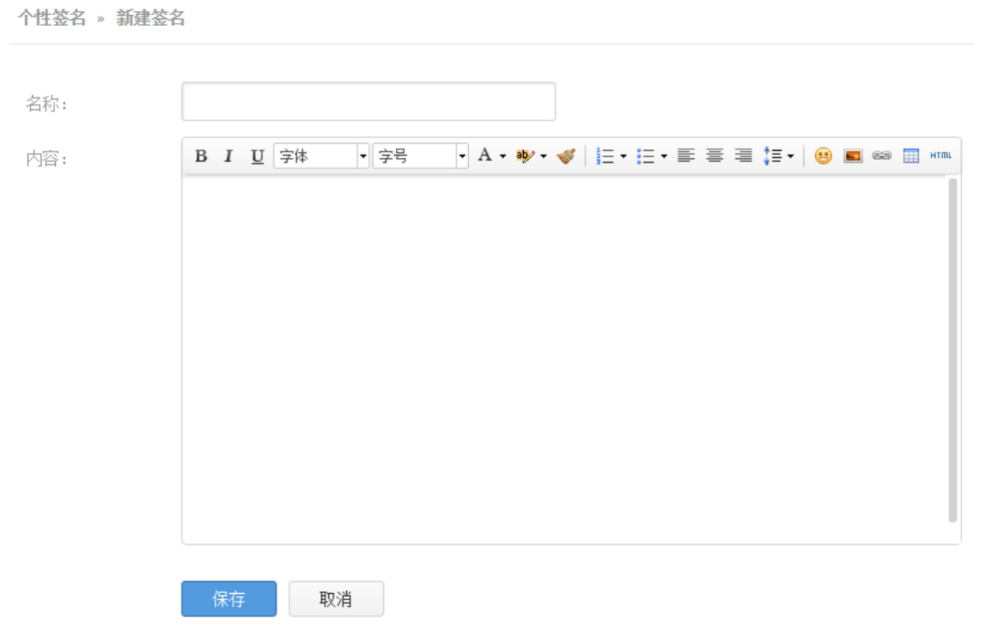Click the 名称： field label
The height and width of the screenshot is (626, 999).
click(x=47, y=104)
